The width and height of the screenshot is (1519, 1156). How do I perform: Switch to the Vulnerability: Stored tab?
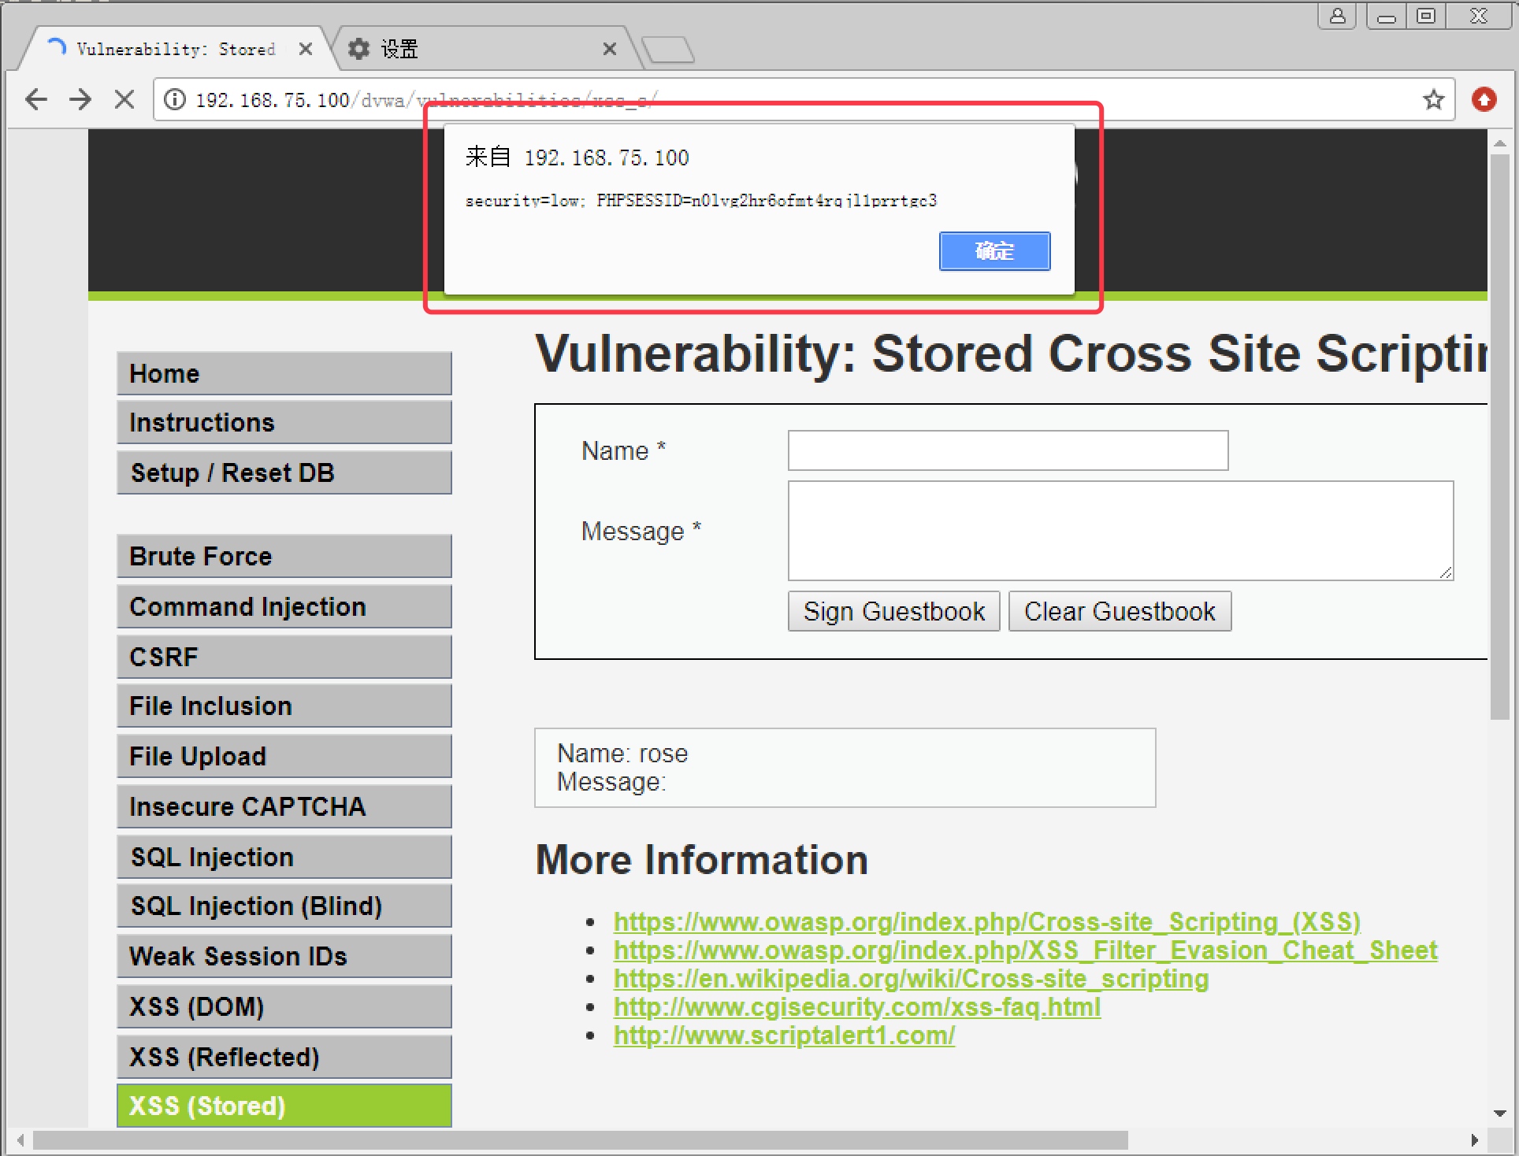point(175,49)
